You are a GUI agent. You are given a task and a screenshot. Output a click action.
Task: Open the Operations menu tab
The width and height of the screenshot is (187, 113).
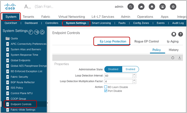[145, 17]
